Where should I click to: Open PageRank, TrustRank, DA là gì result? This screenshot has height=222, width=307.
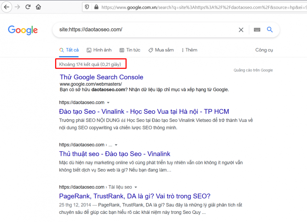135,196
